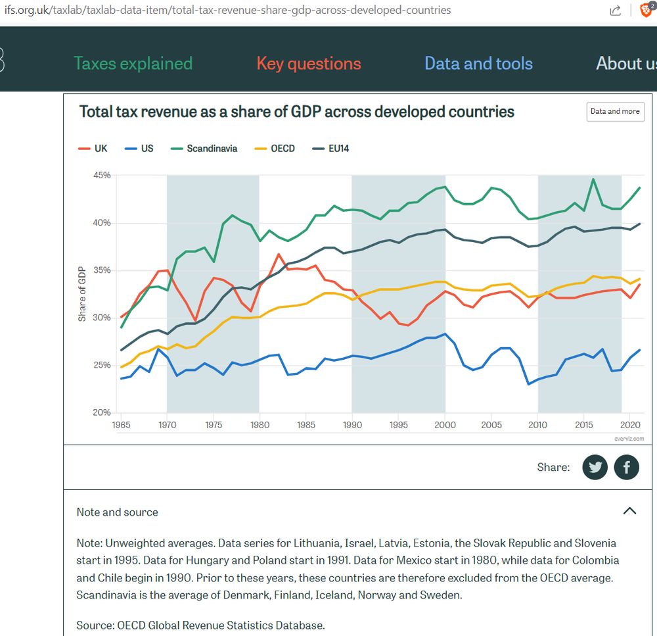The image size is (657, 636).
Task: Click the site logo at header edge
Action: [x=2, y=60]
